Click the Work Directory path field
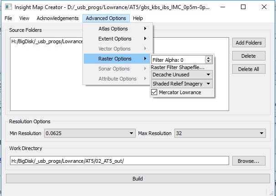 coord(119,161)
